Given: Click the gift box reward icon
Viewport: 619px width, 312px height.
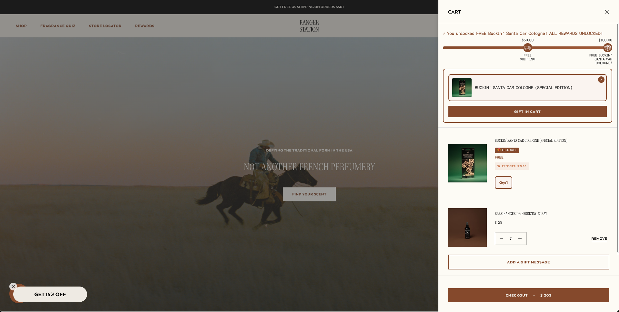Looking at the screenshot, I should (x=608, y=47).
